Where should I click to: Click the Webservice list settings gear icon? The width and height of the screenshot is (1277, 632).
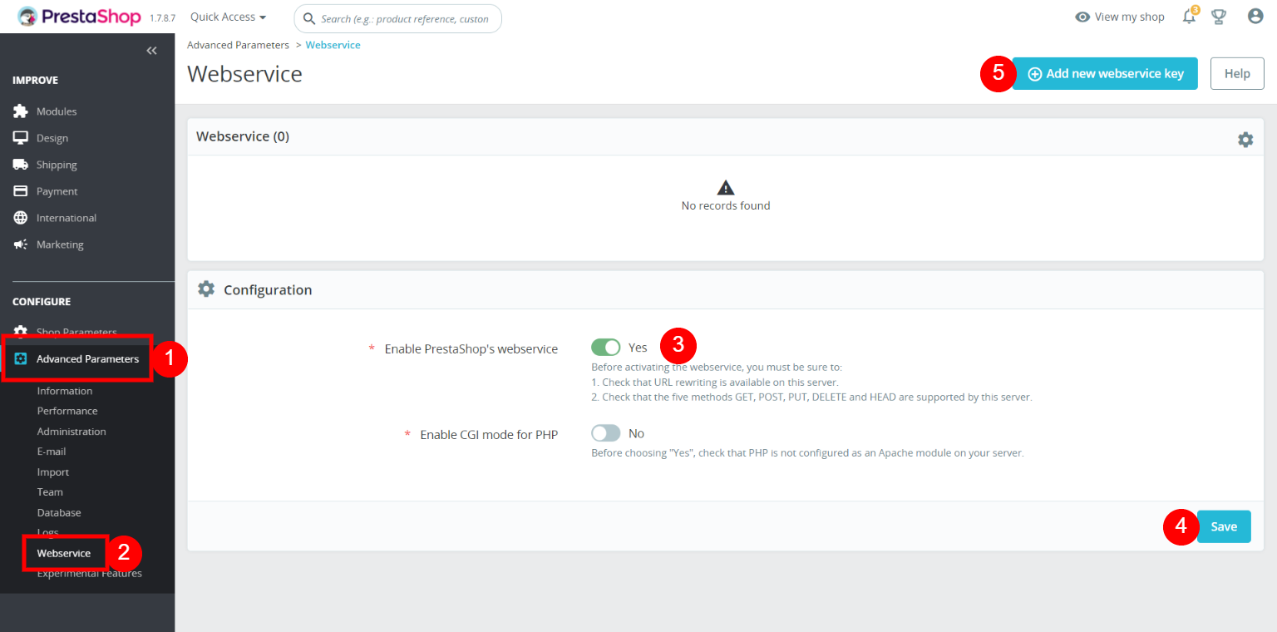click(x=1245, y=140)
